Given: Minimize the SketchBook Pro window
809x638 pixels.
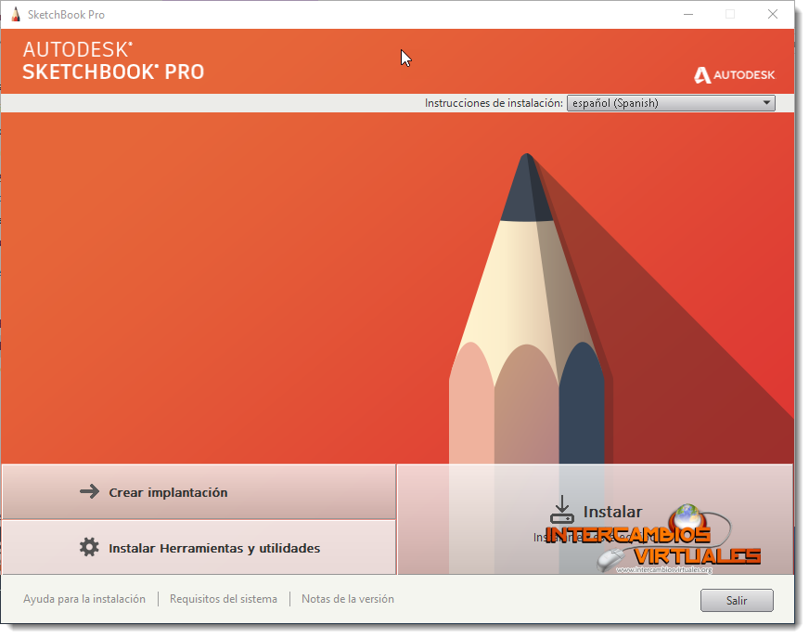Looking at the screenshot, I should [x=688, y=15].
